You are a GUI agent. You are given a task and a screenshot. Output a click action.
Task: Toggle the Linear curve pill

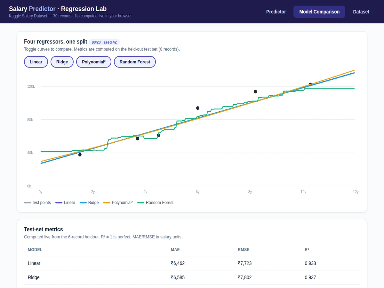[x=36, y=62]
